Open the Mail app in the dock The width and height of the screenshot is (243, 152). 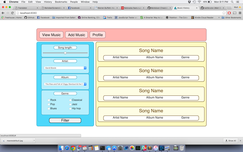[79, 148]
